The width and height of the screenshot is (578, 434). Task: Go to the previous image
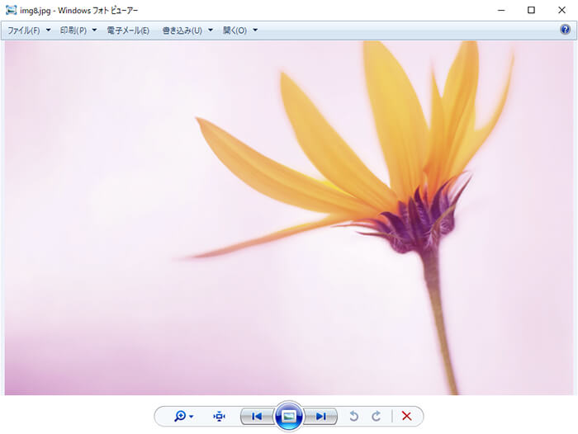point(257,417)
